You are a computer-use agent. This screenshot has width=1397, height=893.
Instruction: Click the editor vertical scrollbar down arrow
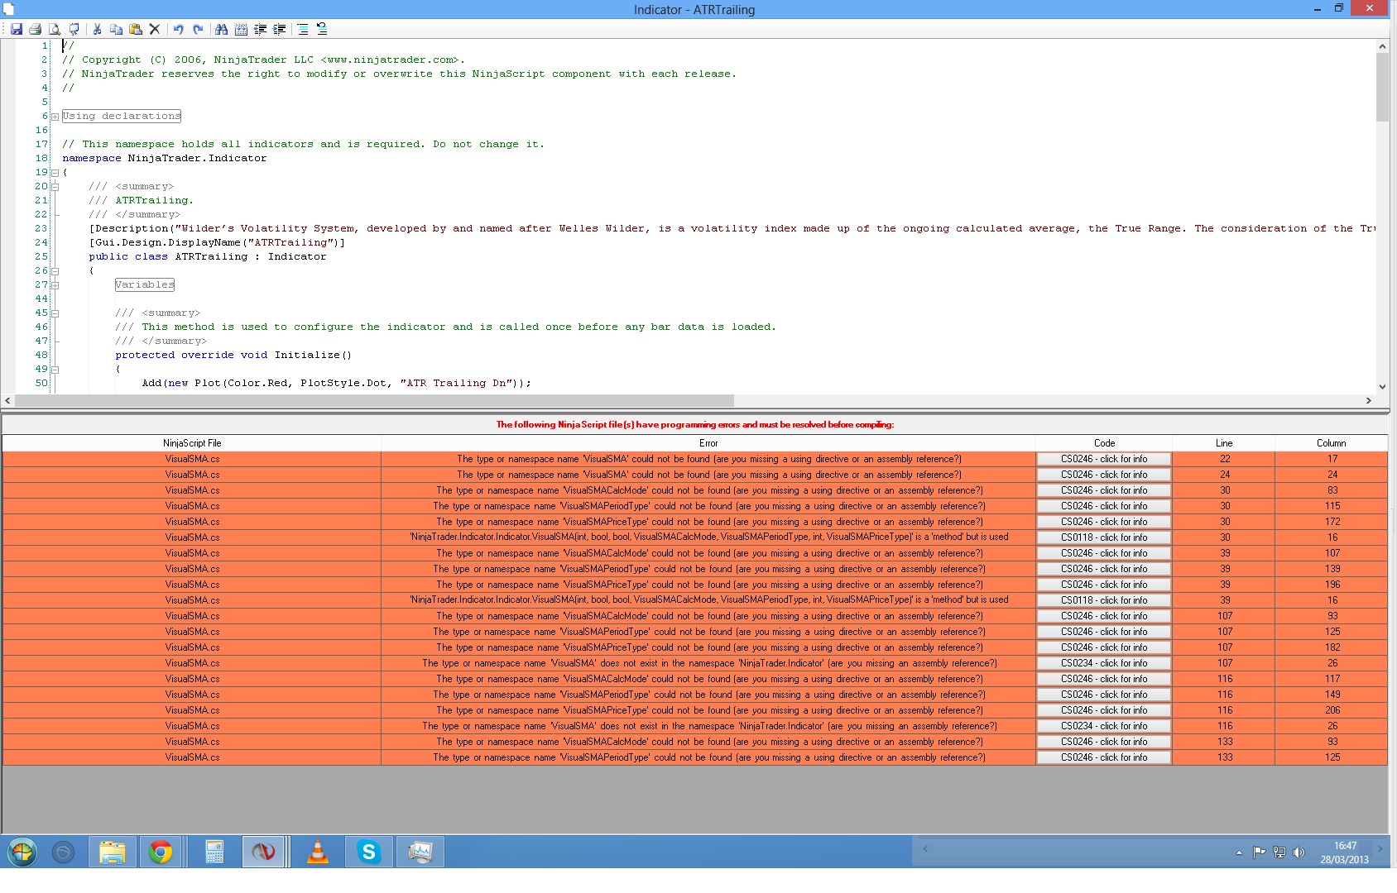click(x=1382, y=386)
